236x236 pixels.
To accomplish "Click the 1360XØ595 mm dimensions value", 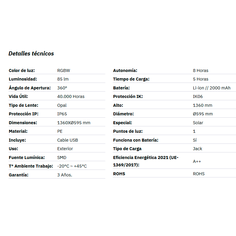I will tap(73, 123).
